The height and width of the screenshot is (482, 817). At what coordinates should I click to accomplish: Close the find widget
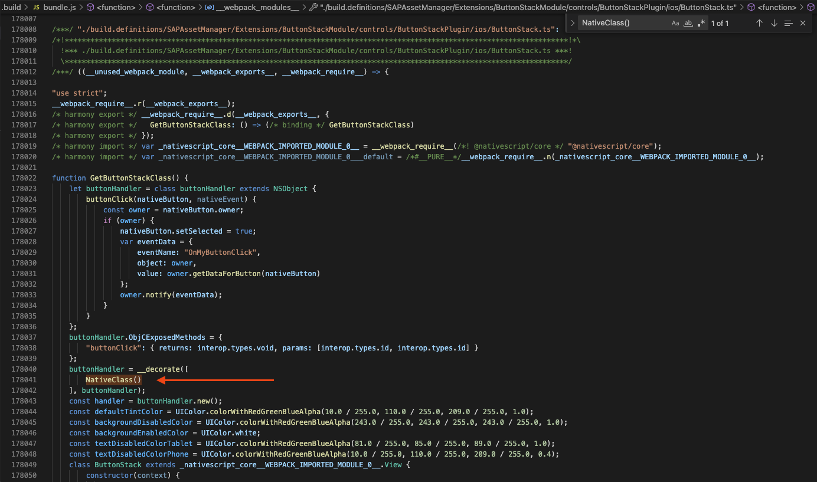point(802,23)
